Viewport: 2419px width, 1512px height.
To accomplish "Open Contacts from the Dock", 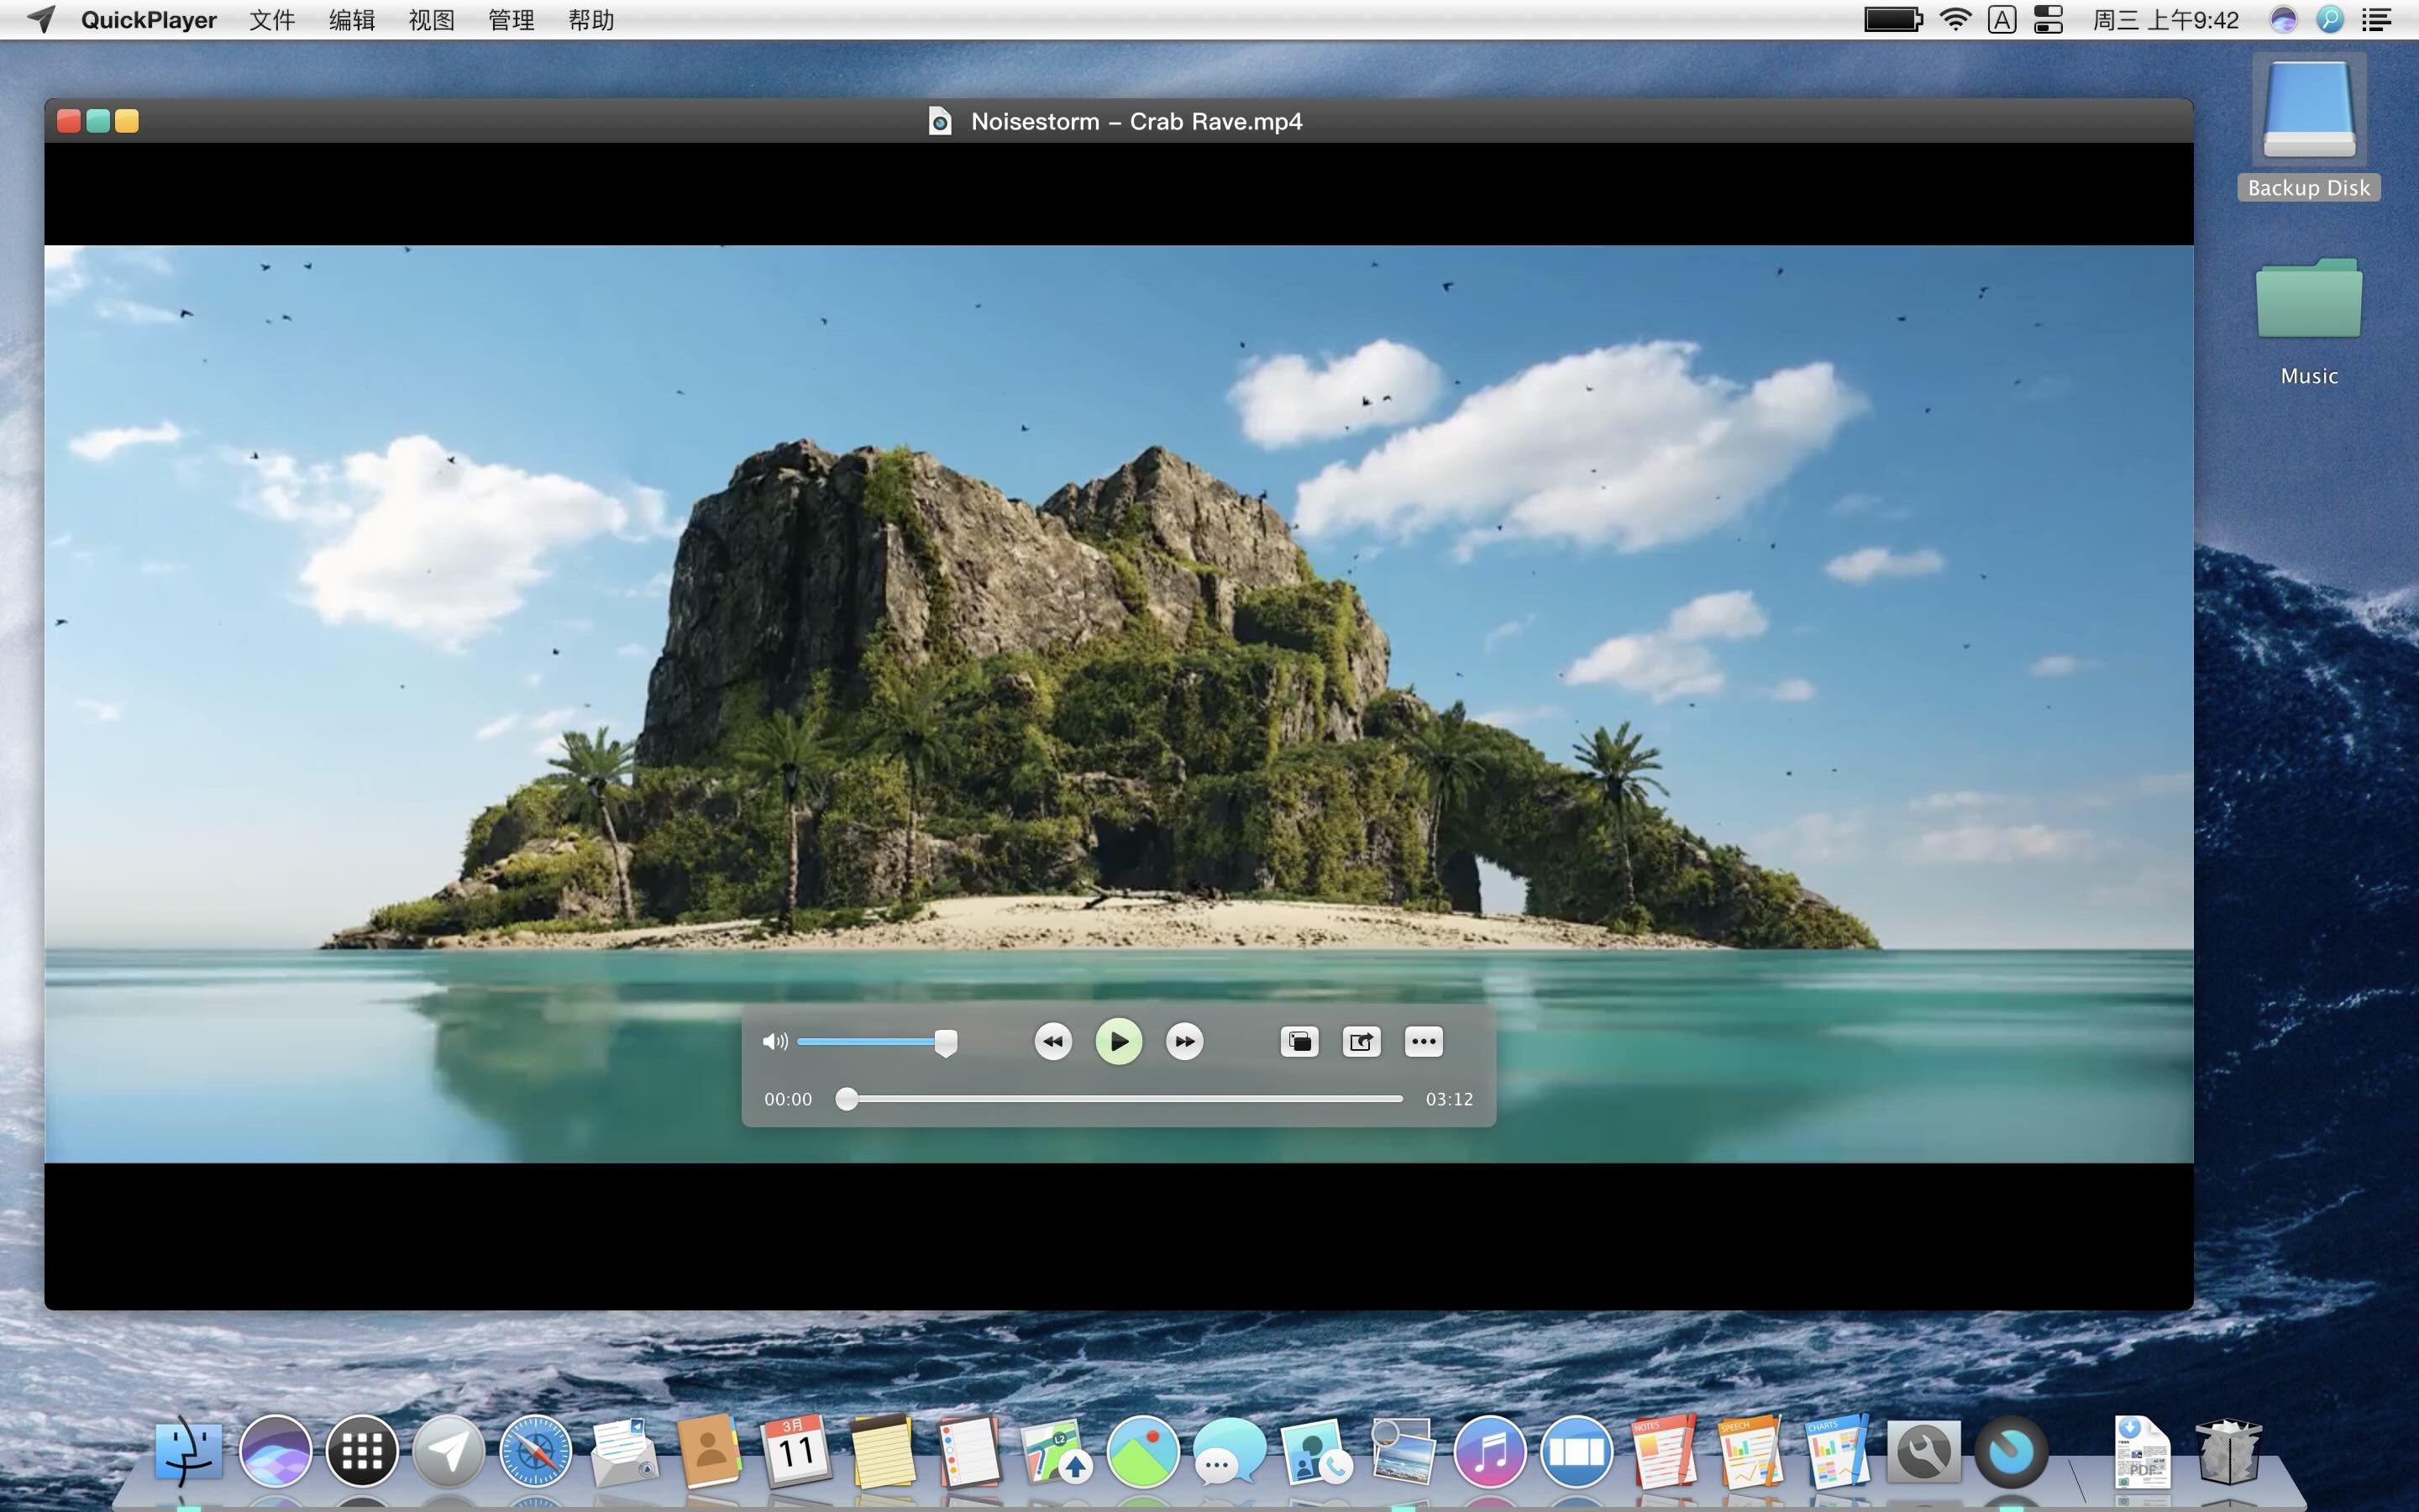I will click(x=709, y=1451).
